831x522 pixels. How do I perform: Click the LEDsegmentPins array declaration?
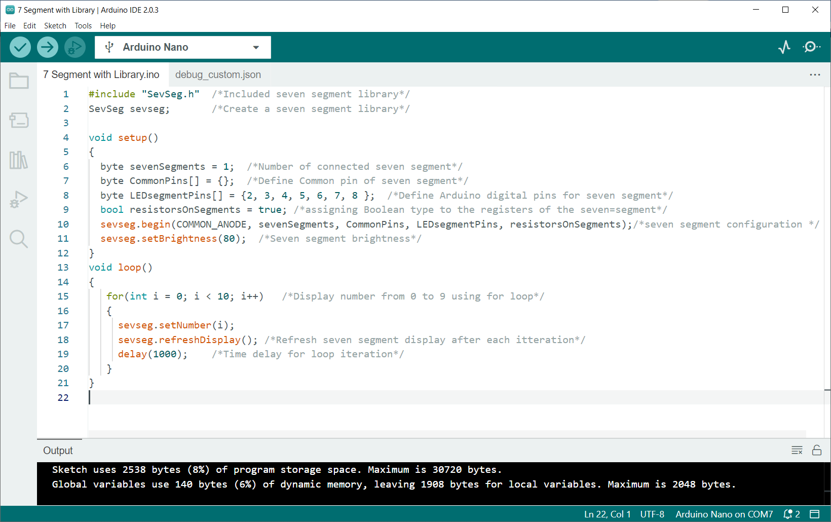tap(238, 195)
